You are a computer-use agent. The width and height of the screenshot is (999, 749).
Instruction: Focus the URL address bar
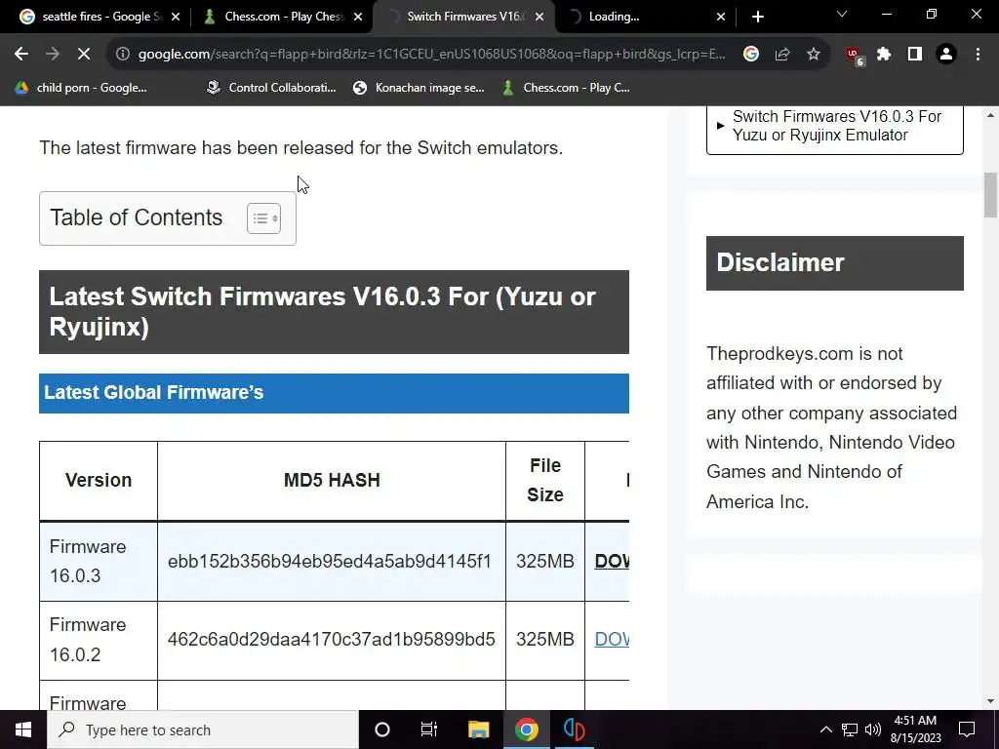(431, 55)
